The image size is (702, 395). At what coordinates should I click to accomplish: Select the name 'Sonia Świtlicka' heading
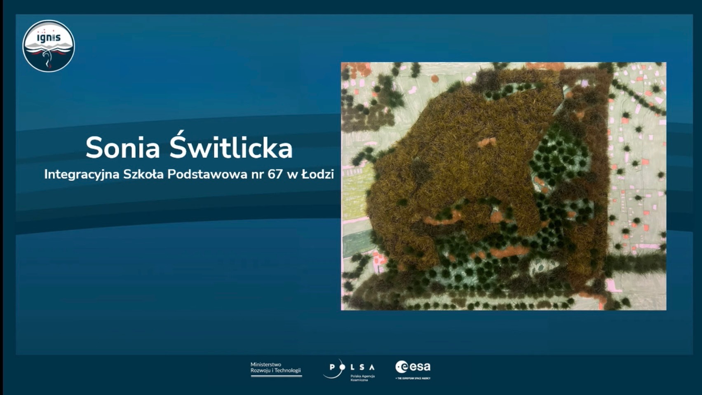tap(189, 148)
